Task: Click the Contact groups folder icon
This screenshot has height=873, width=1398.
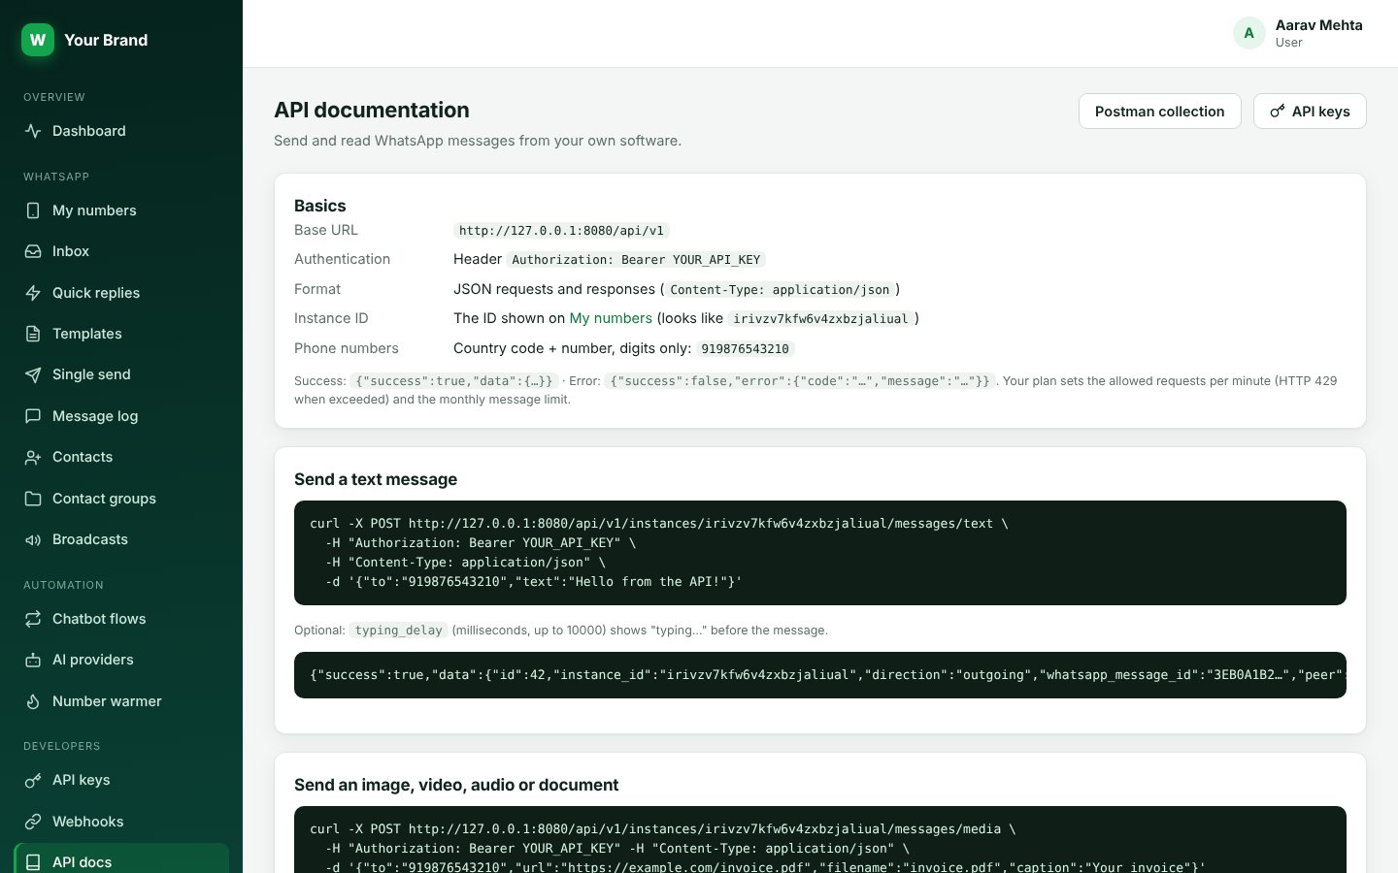Action: pyautogui.click(x=33, y=499)
